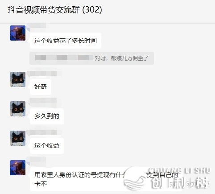View black cat avatar beside 这个收益
215x194 pixels.
click(18, 138)
